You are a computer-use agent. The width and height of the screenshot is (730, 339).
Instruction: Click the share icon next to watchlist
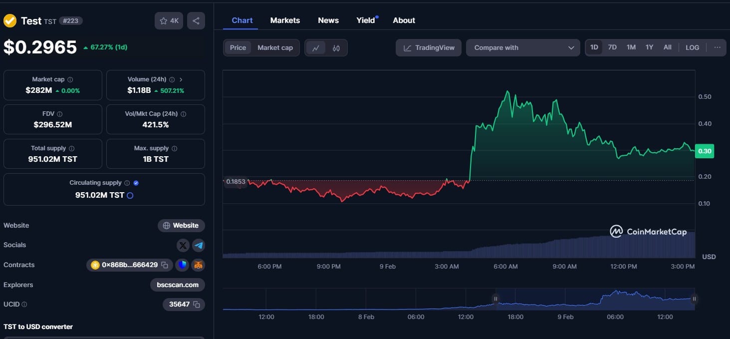(x=196, y=21)
